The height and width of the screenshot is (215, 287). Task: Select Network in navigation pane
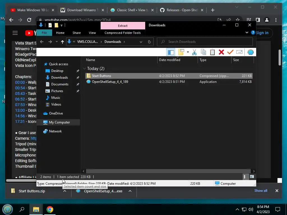click(55, 131)
